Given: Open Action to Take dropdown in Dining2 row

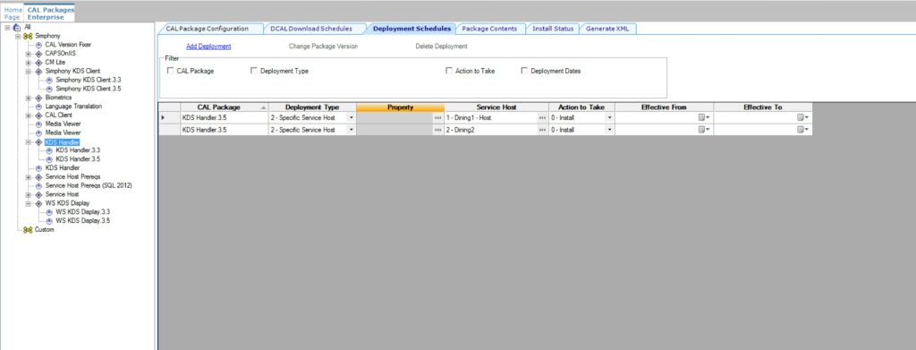Looking at the screenshot, I should tap(609, 130).
